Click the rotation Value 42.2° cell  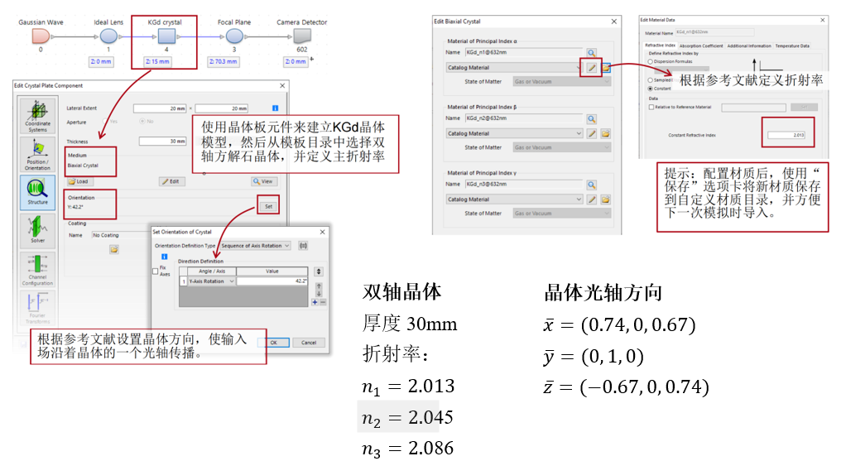click(272, 281)
